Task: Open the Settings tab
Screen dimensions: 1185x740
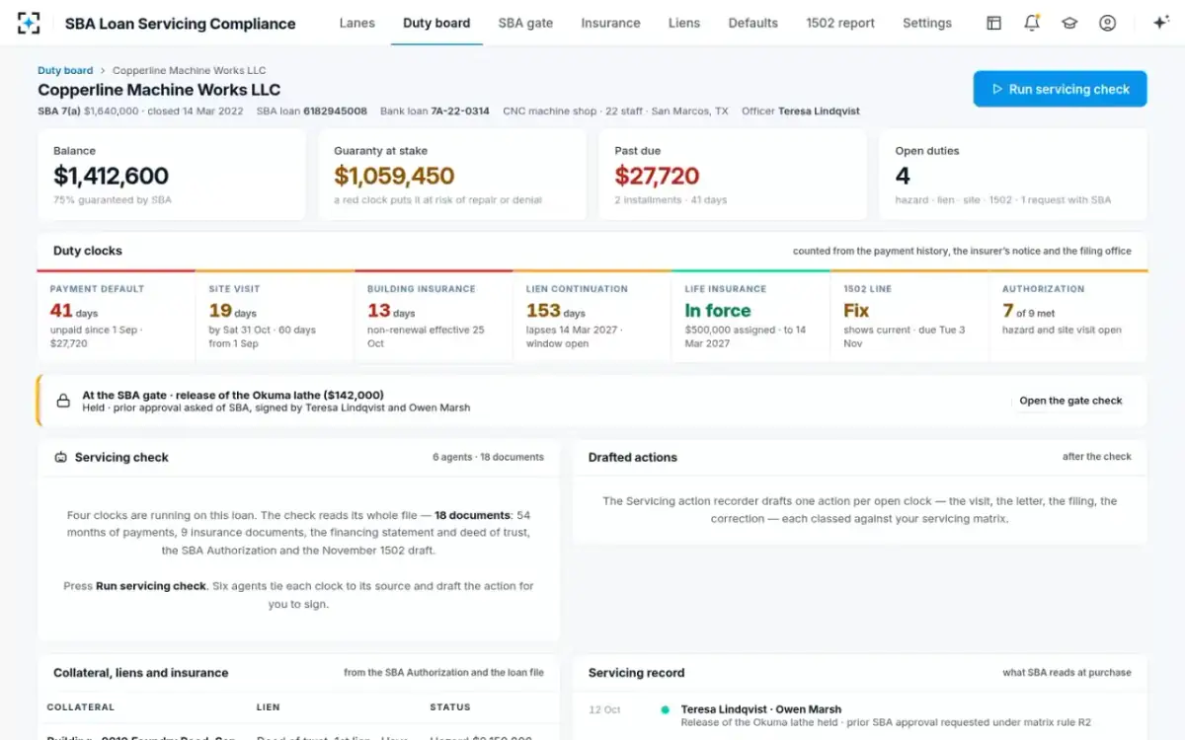Action: [x=927, y=23]
